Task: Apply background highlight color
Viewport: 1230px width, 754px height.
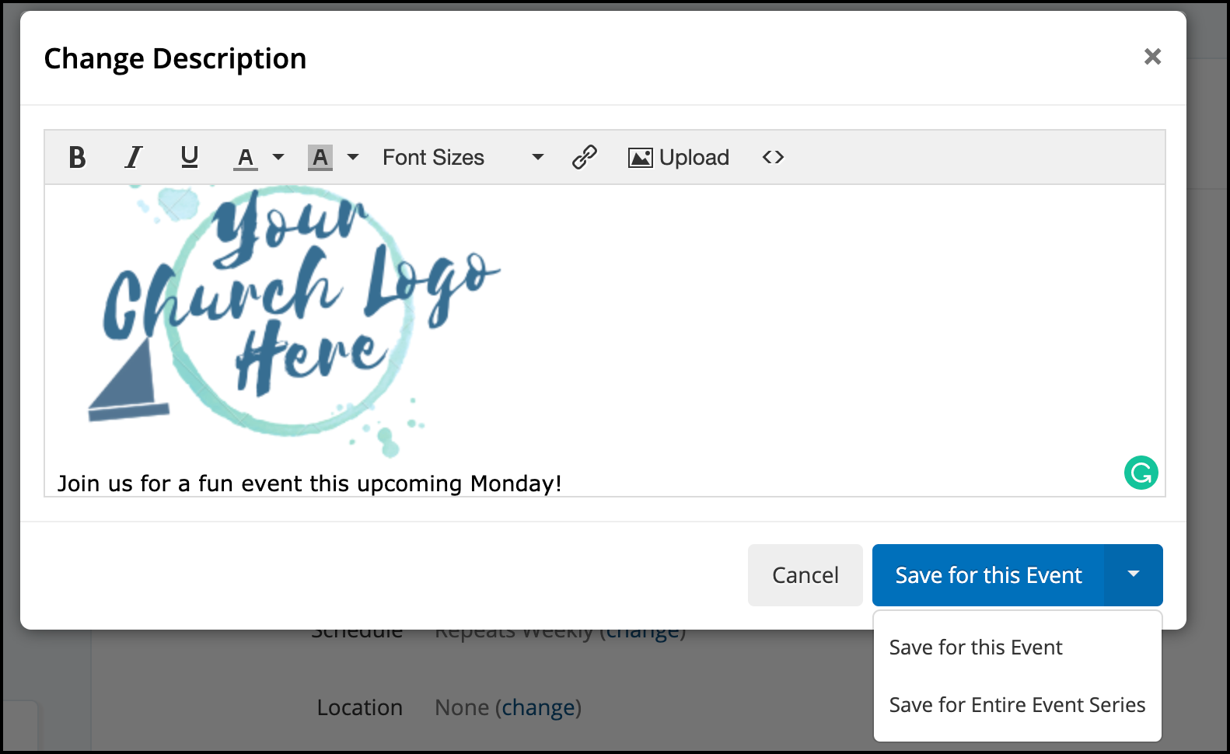Action: coord(320,158)
